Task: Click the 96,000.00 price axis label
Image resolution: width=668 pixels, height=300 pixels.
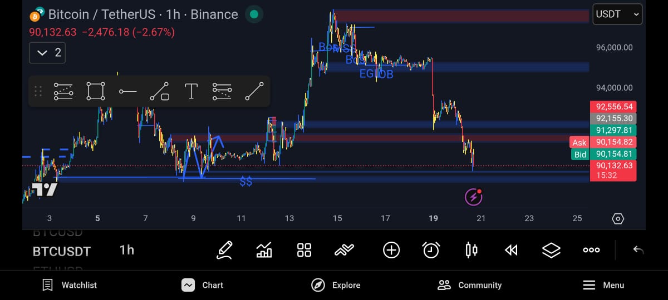Action: [614, 48]
